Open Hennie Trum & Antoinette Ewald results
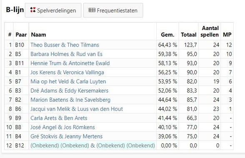245x158 pixels. pos(70,63)
